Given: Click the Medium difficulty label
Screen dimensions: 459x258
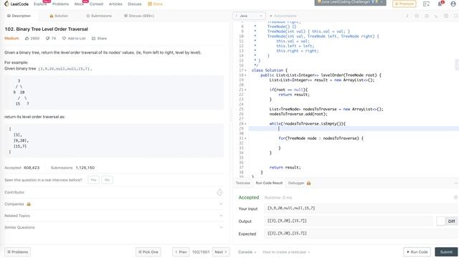Looking at the screenshot, I should 11,38.
